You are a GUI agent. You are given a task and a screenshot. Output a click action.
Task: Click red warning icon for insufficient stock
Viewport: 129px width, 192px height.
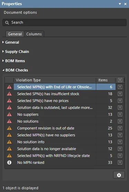[9, 94]
